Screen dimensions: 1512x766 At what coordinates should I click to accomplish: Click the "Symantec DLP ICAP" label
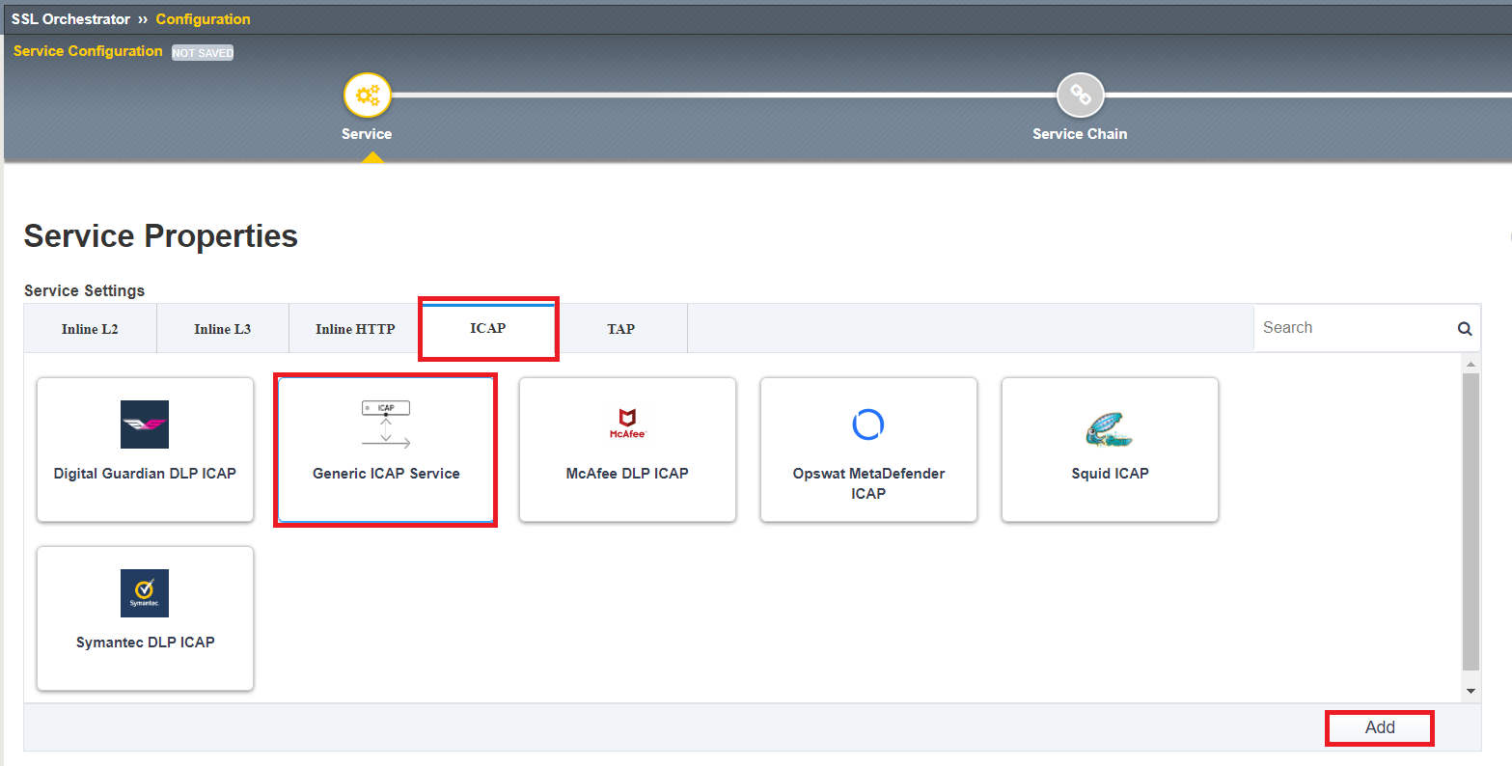pos(145,643)
